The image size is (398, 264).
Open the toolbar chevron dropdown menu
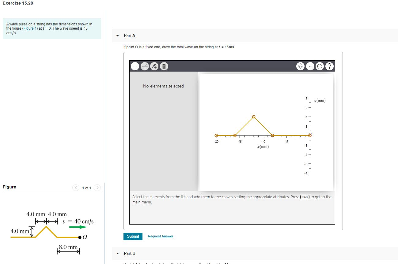coord(310,66)
